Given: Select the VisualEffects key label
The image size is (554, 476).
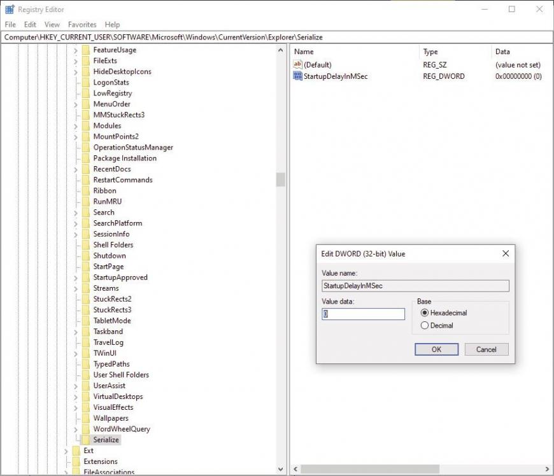Looking at the screenshot, I should 113,407.
